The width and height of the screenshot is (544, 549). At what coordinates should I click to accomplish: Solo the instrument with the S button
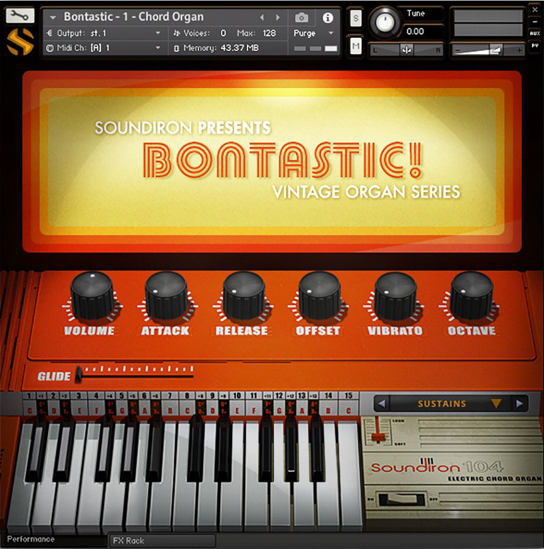[x=357, y=19]
